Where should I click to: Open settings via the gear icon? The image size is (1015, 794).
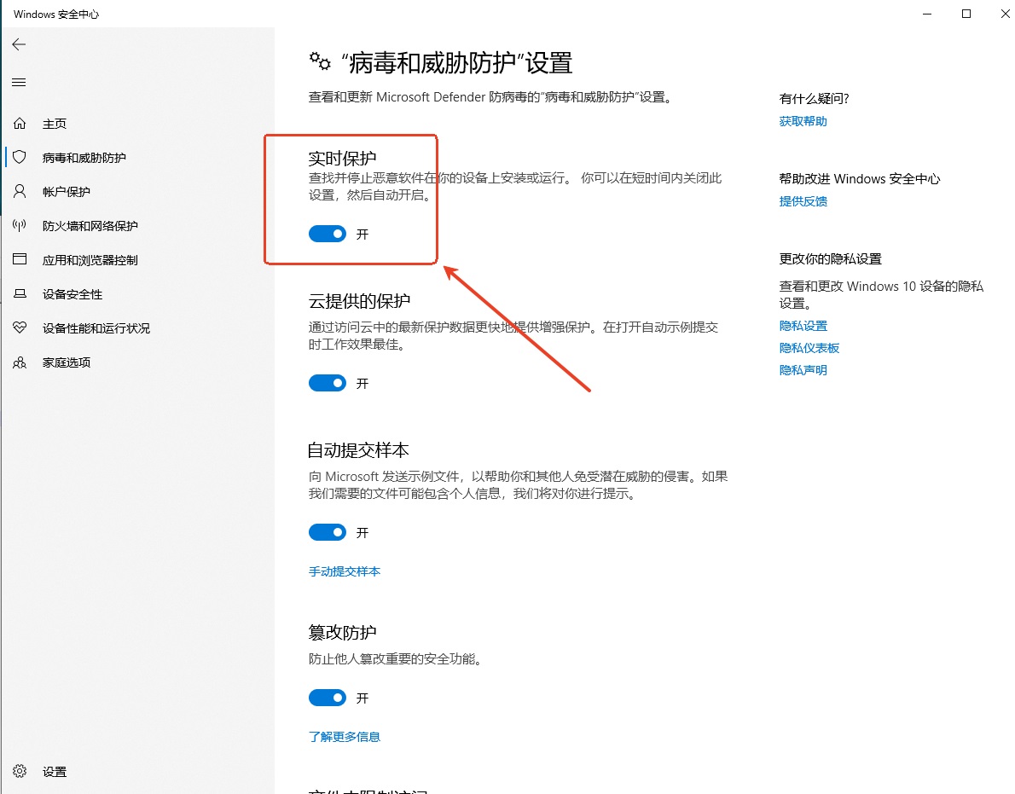click(20, 772)
